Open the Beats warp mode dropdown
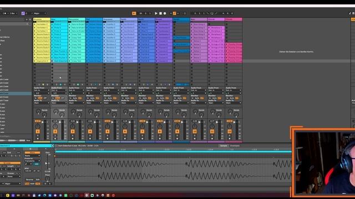 (32, 156)
